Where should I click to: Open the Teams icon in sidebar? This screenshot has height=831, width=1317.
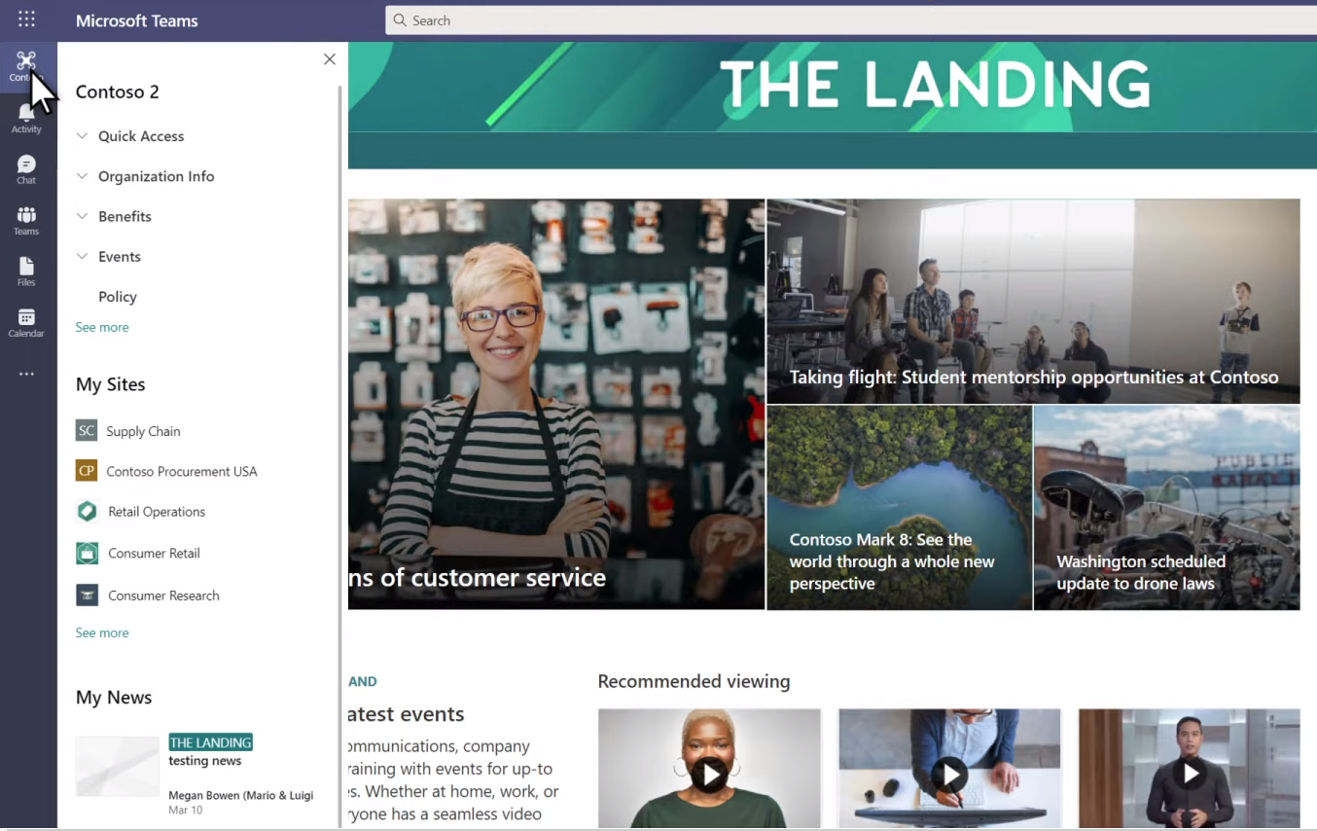tap(26, 221)
